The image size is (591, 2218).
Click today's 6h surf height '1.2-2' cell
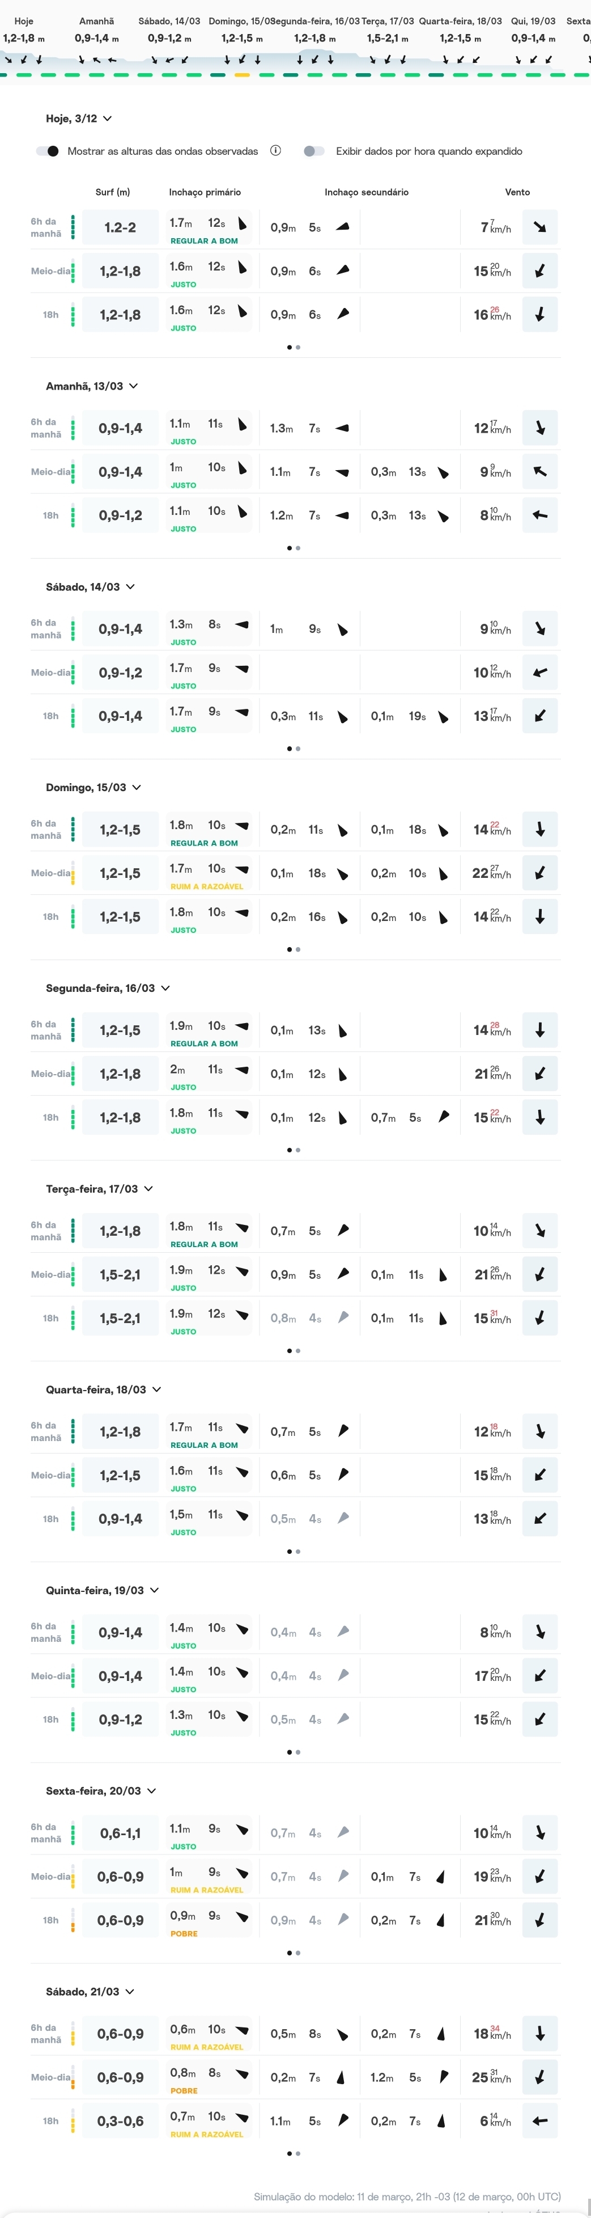(121, 228)
